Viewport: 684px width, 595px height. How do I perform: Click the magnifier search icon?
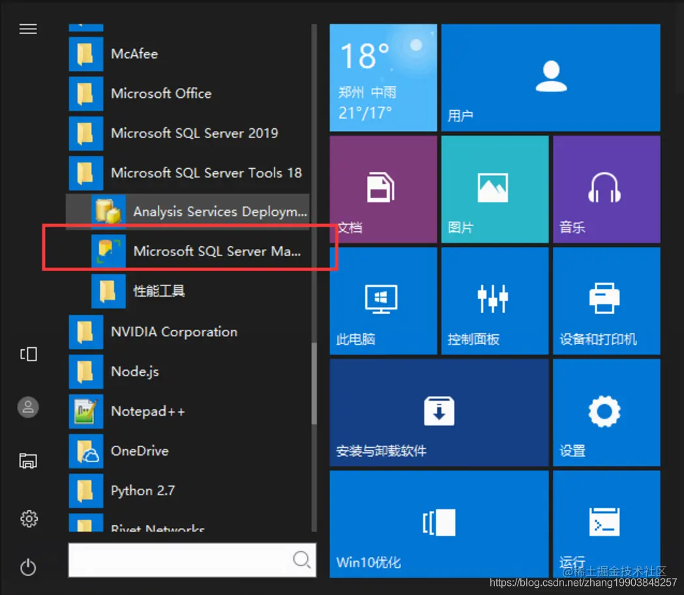301,560
